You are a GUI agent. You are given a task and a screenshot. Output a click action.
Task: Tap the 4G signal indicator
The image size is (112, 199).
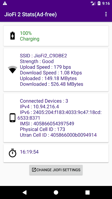(x=93, y=3)
